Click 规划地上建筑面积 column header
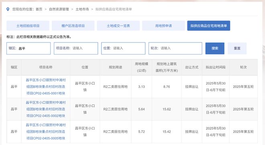The width and height of the screenshot is (265, 145). point(167,67)
